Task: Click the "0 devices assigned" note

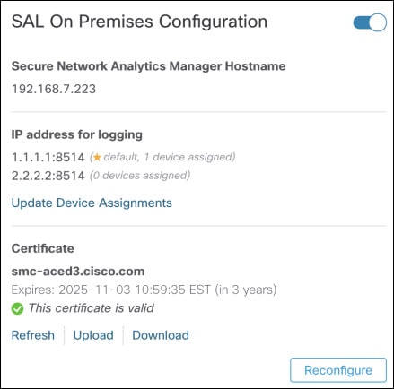Action: point(140,176)
